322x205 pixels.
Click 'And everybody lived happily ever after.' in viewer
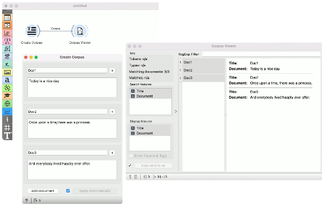(280, 97)
